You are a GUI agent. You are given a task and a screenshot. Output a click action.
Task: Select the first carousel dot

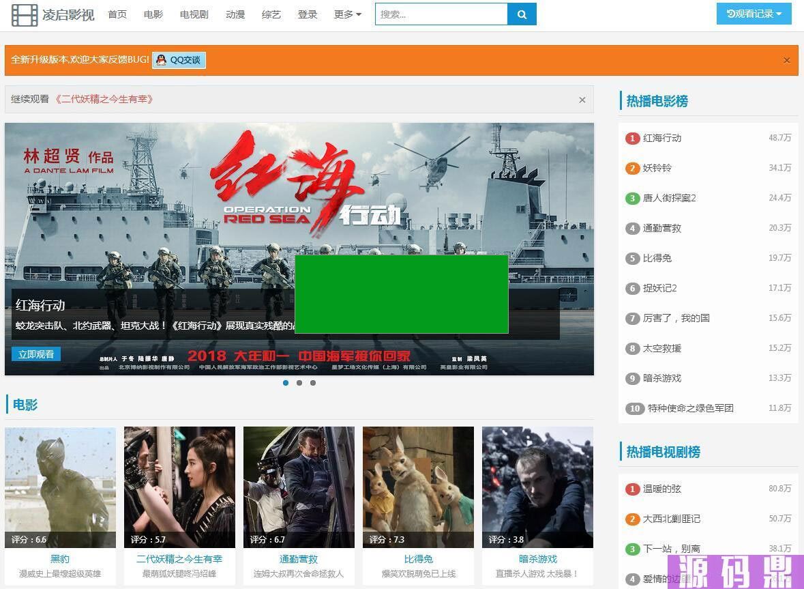click(286, 383)
